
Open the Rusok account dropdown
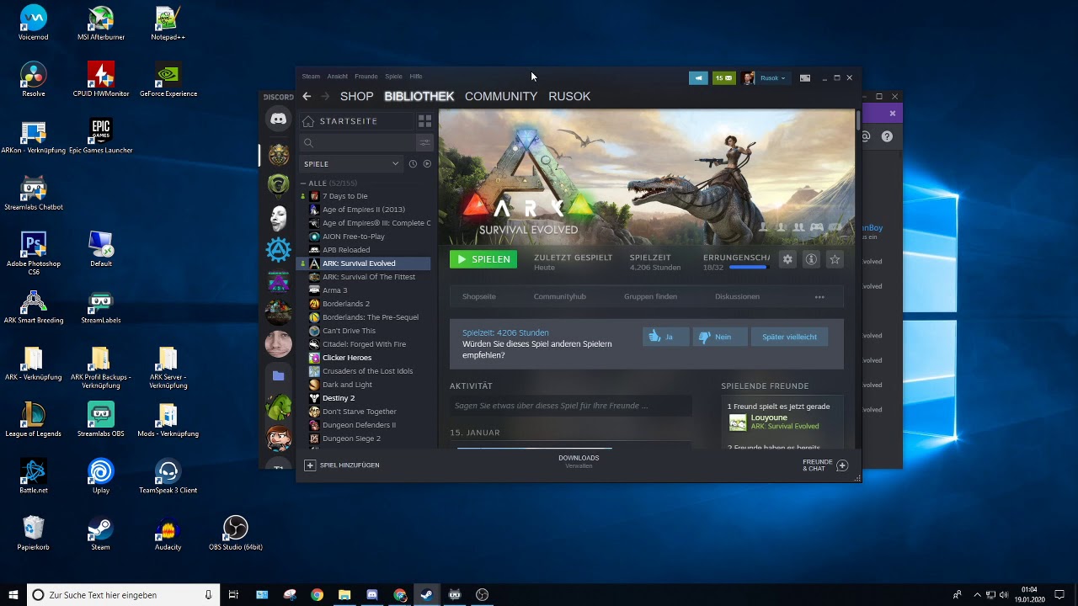pos(772,78)
